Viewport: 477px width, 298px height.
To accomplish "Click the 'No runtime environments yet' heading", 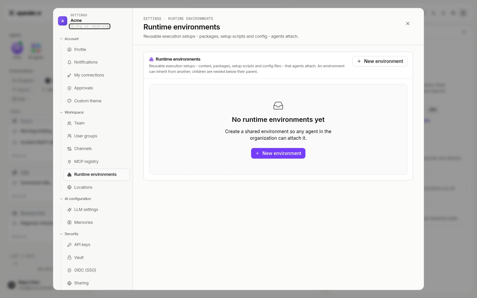I will [278, 120].
